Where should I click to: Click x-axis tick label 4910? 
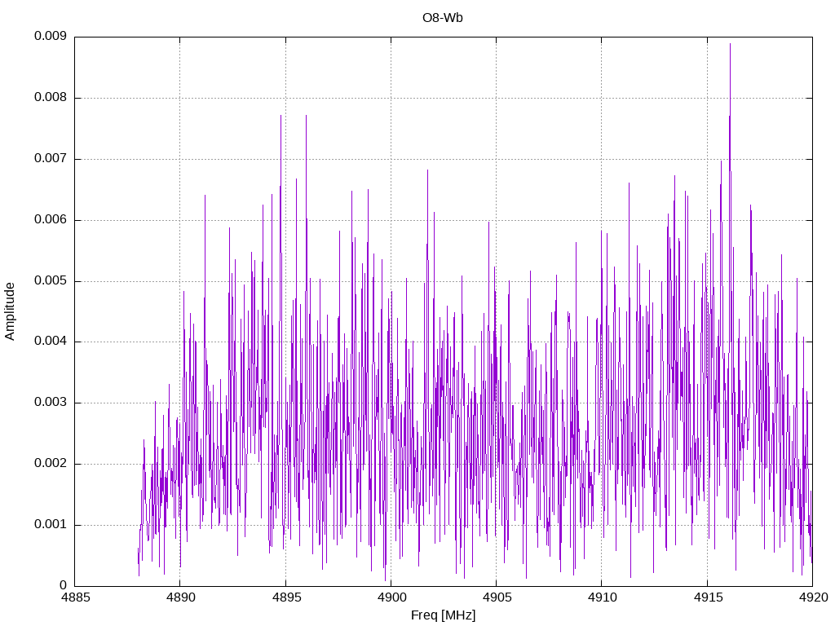point(602,597)
